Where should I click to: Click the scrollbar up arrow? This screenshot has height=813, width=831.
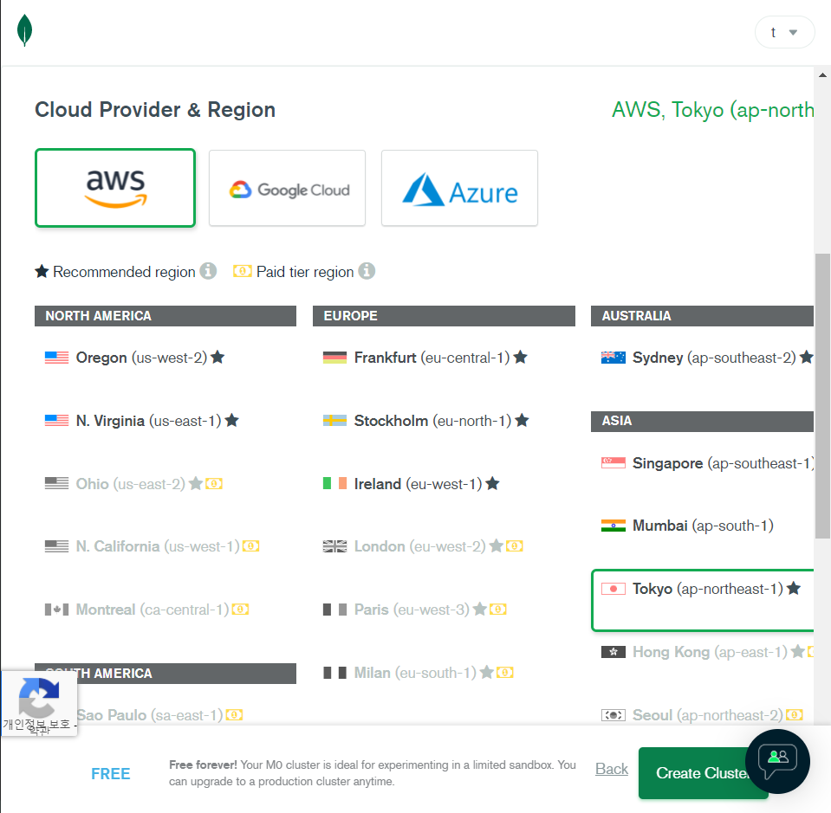[x=822, y=74]
